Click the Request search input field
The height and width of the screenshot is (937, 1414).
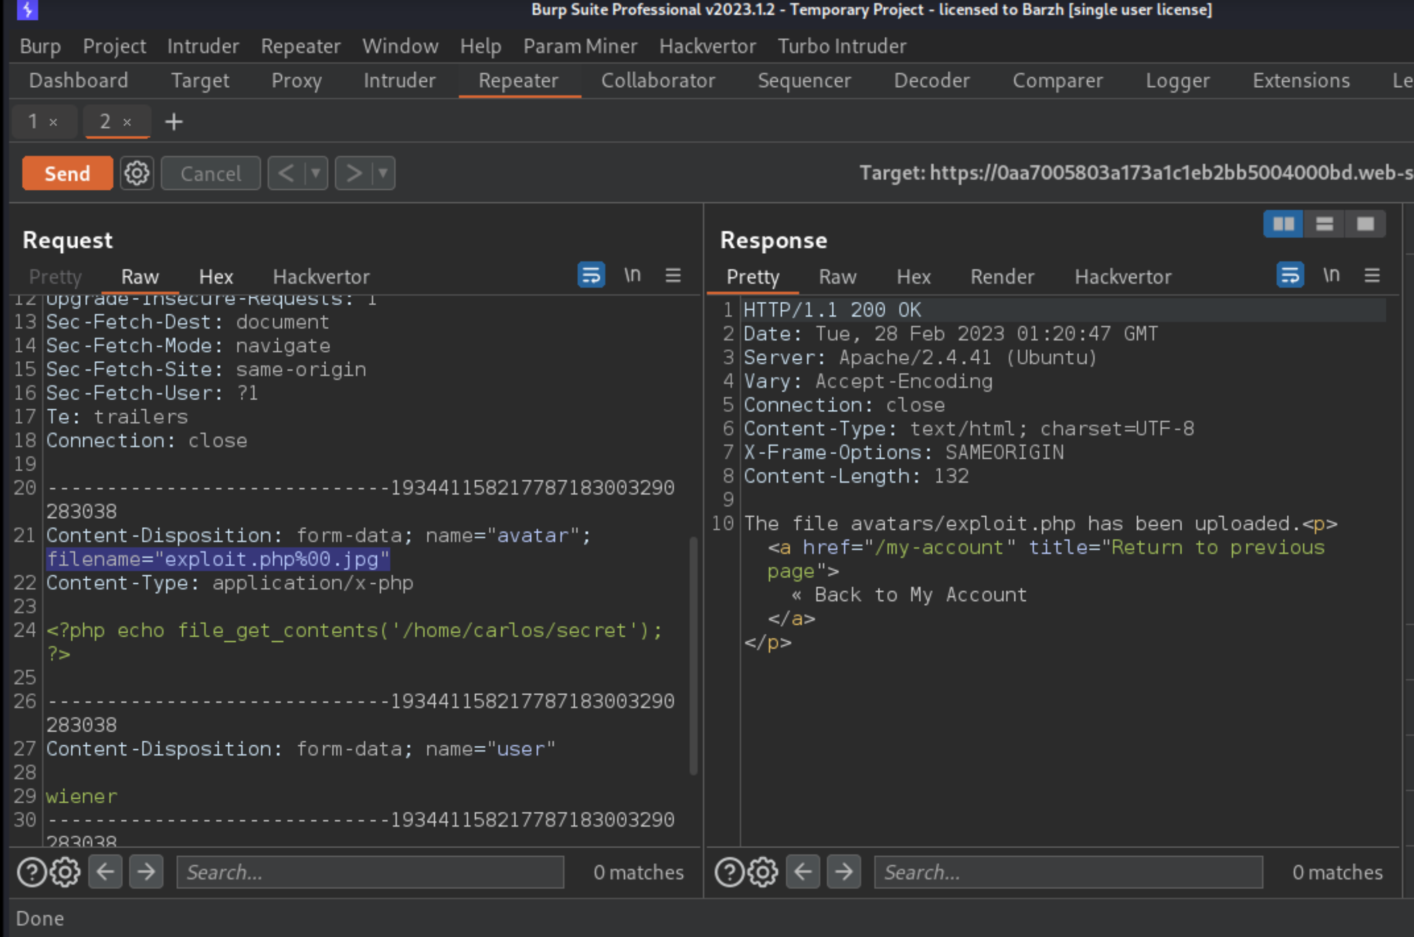tap(370, 872)
